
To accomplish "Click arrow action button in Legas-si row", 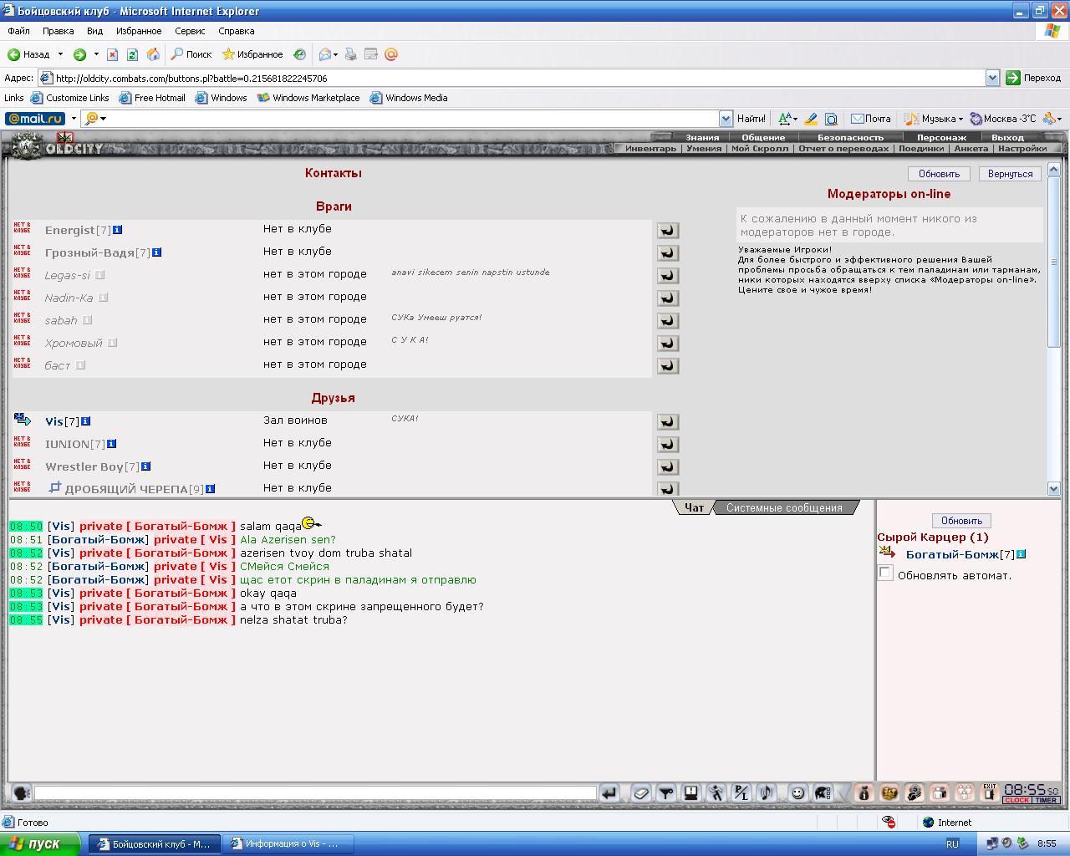I will pyautogui.click(x=668, y=276).
